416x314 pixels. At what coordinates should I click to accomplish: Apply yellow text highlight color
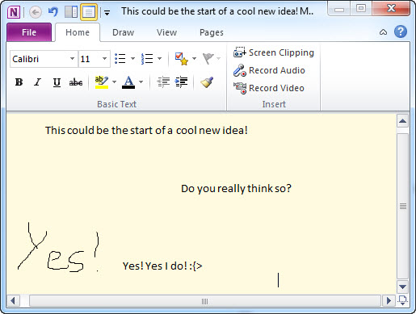[102, 82]
